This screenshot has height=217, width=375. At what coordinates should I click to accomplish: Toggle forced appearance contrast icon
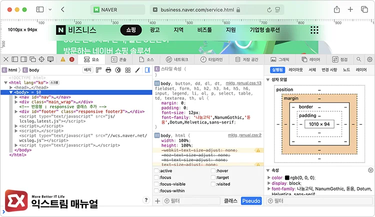point(118,70)
